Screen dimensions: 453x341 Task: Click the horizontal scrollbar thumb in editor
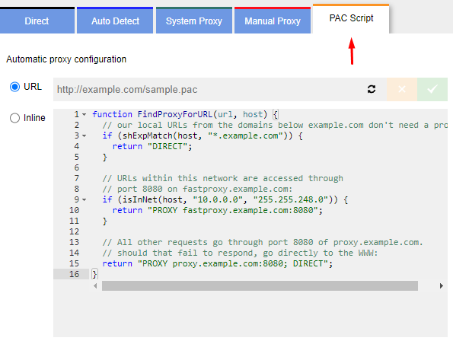260,286
